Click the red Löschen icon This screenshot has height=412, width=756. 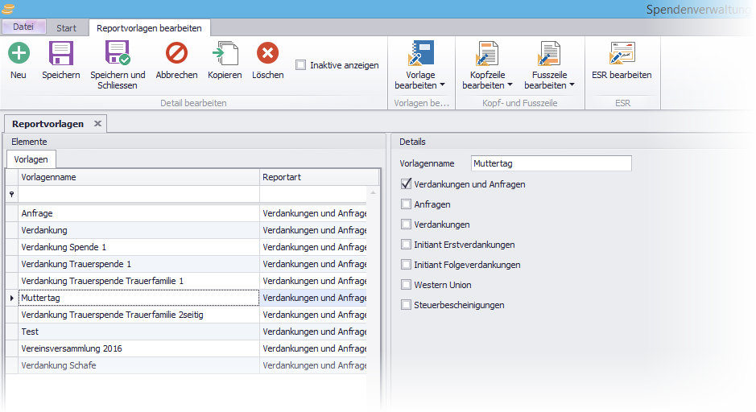[267, 54]
